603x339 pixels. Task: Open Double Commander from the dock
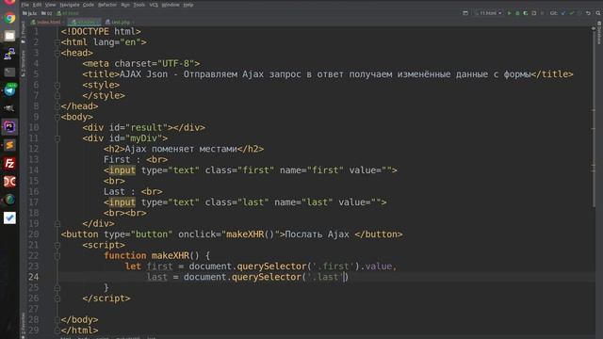tap(9, 182)
